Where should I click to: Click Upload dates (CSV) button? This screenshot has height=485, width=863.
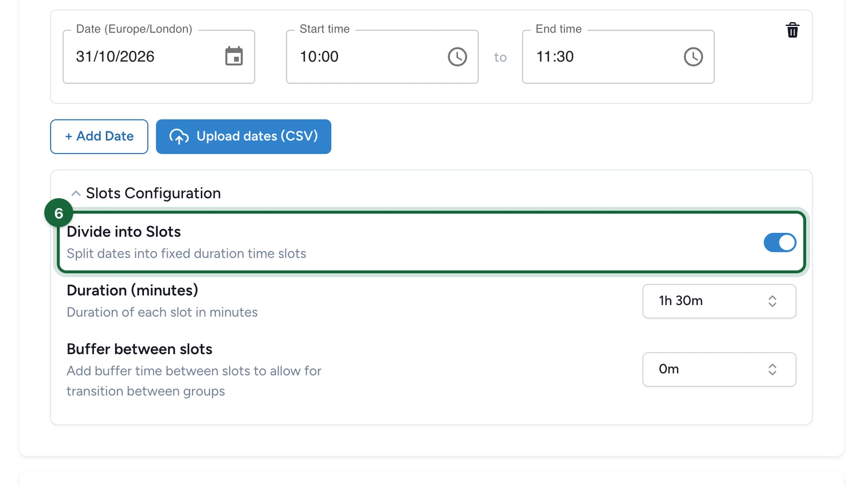click(x=243, y=136)
